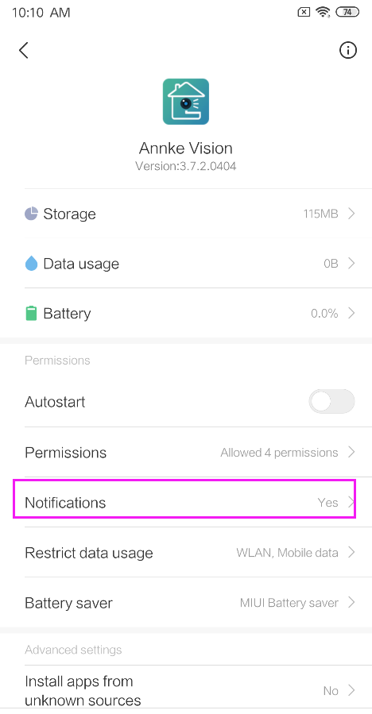Tap Allowed 4 permissions text
Viewport: 372px width, 714px height.
(x=280, y=452)
